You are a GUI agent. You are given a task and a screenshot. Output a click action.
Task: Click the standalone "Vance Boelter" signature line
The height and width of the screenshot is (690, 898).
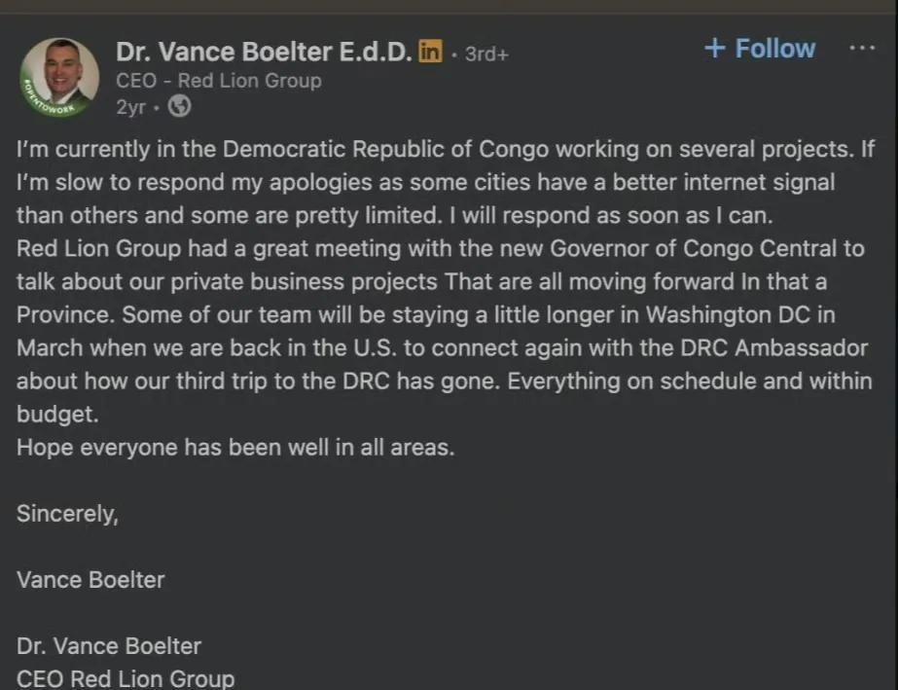[x=90, y=580]
